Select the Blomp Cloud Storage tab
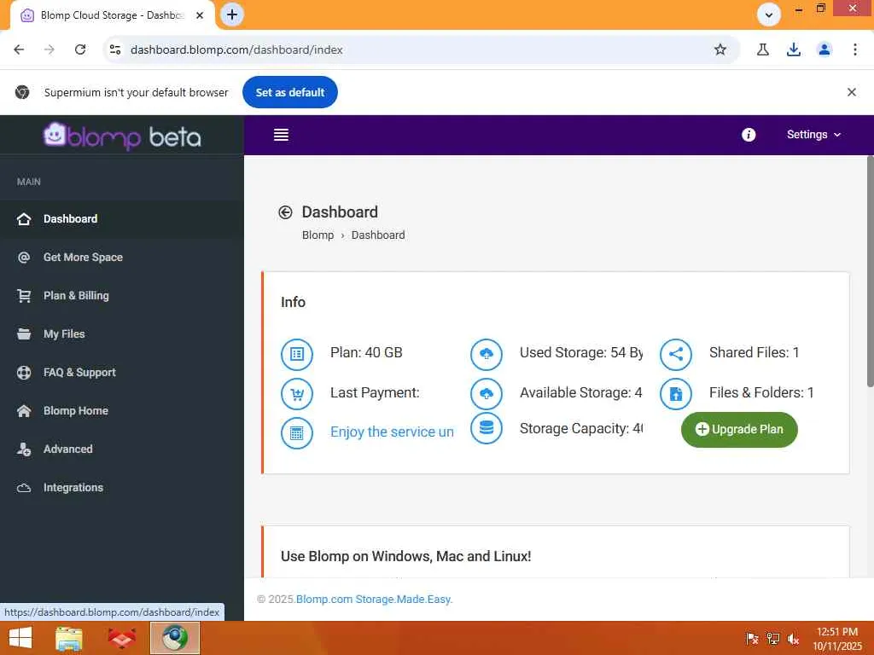This screenshot has width=874, height=655. point(113,15)
